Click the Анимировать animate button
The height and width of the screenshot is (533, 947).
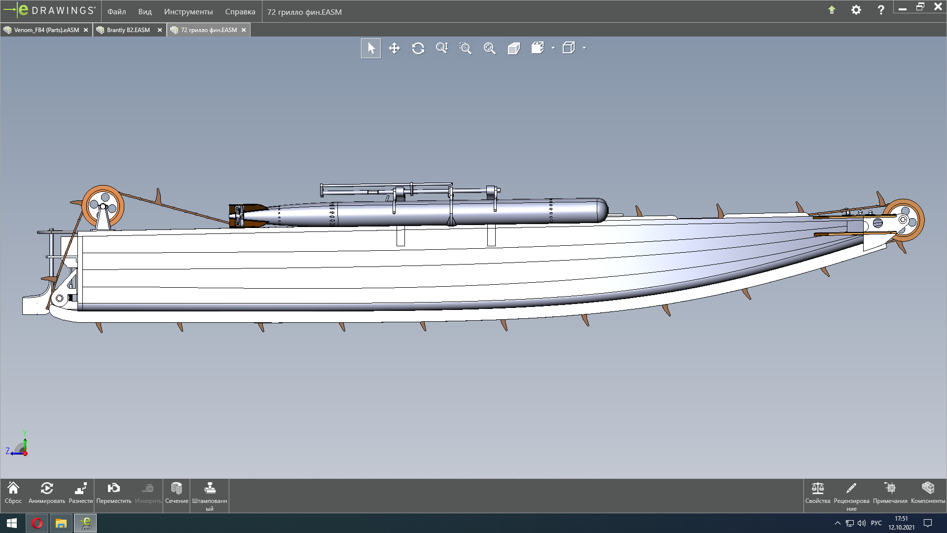pos(47,493)
